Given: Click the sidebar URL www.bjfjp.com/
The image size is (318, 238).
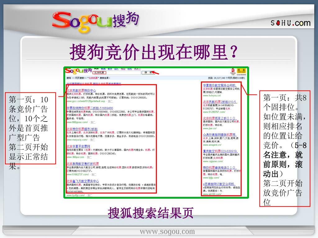Looking at the screenshot, I should tap(211, 178).
